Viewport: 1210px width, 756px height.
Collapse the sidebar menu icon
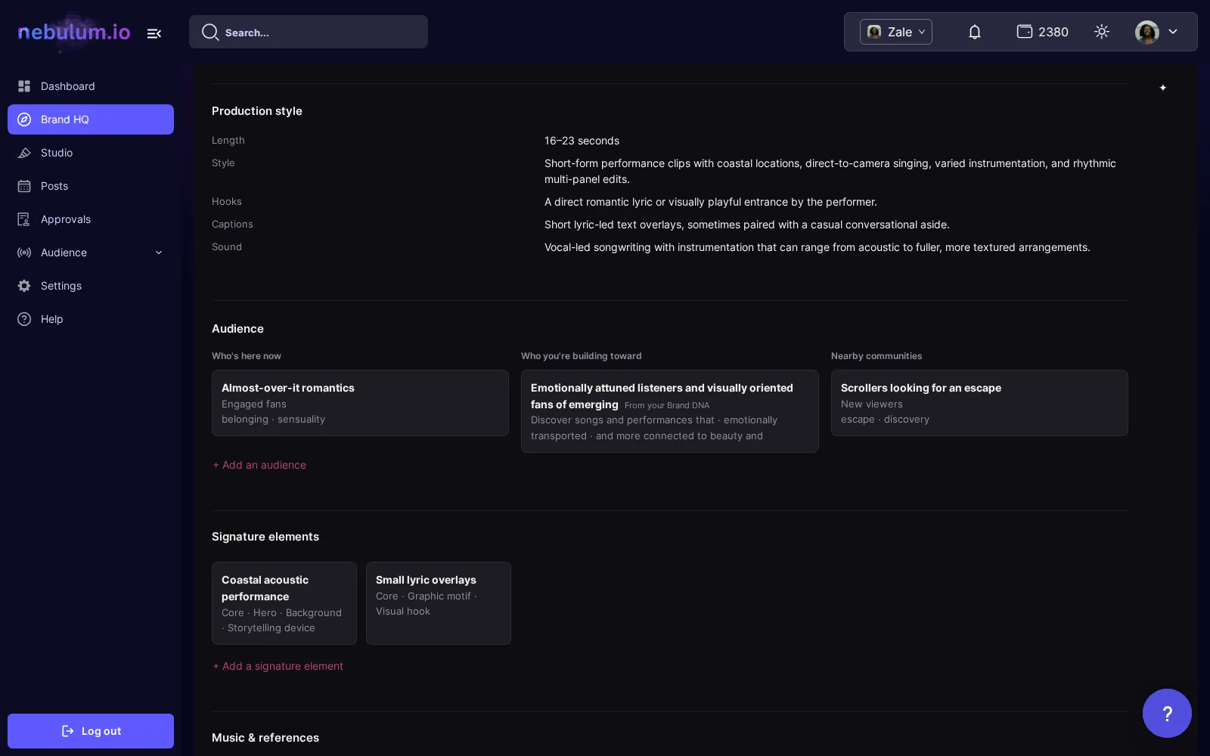pyautogui.click(x=154, y=33)
